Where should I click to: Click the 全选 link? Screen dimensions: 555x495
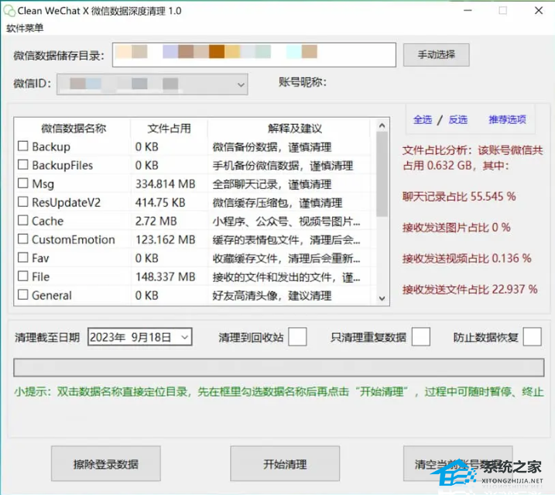(x=423, y=119)
